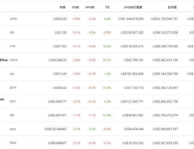Select CDAI price US$0.02188483
This screenshot has width=194, height=149.
tap(56, 129)
